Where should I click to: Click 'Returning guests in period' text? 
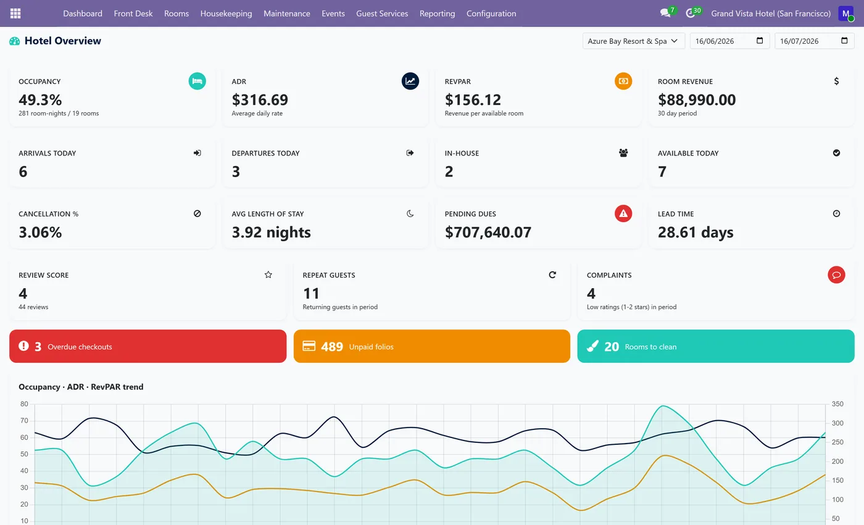click(x=340, y=307)
